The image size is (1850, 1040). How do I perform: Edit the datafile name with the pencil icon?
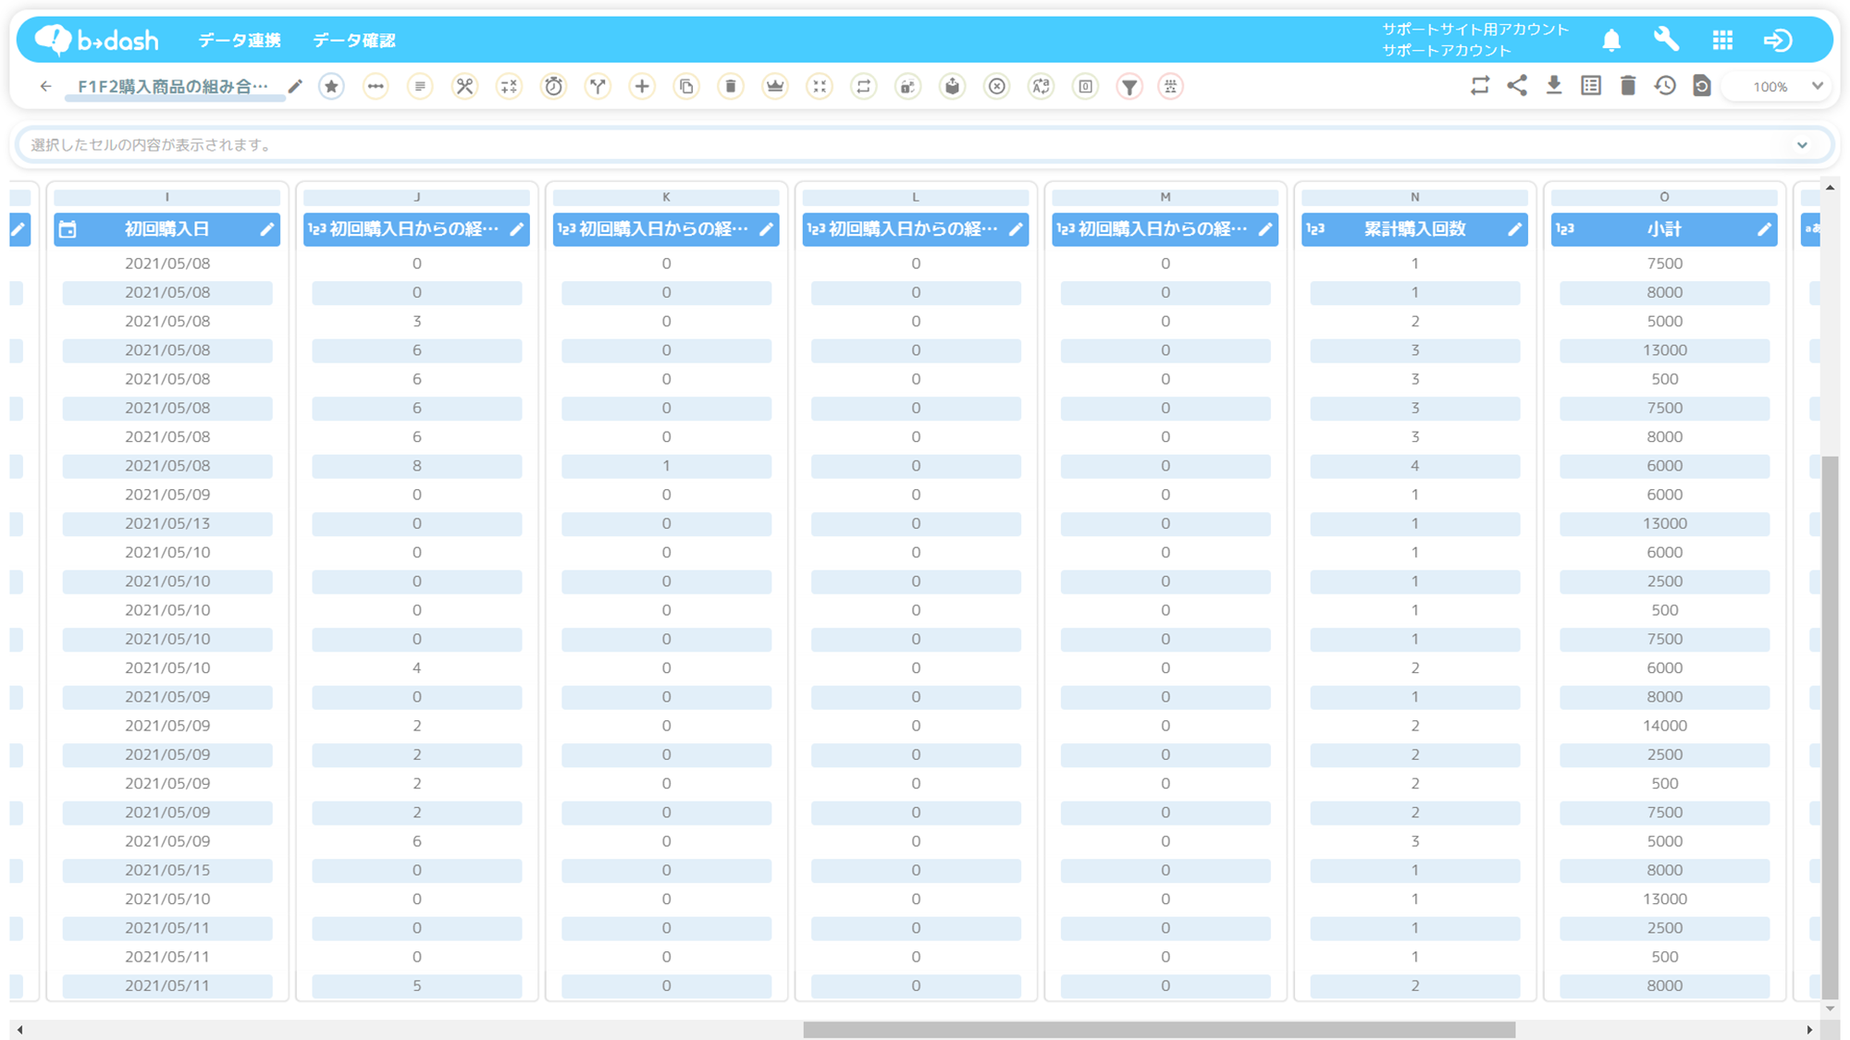295,86
